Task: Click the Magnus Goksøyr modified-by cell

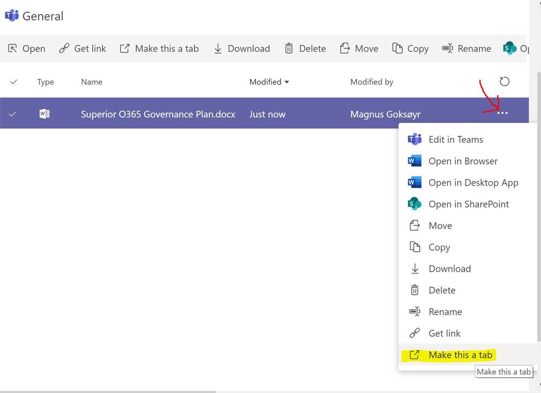Action: tap(385, 114)
